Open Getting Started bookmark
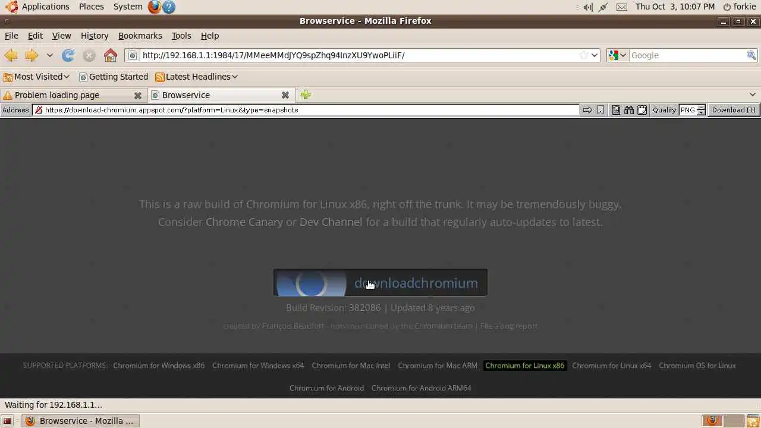 113,77
